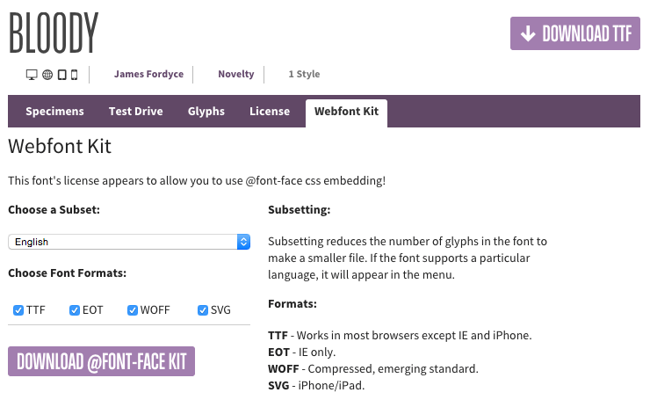650x407 pixels.
Task: Disable the WOFF format checkbox
Action: pyautogui.click(x=133, y=310)
